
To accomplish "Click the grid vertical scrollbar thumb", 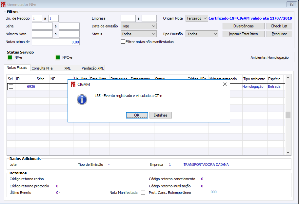I will 288,115.
